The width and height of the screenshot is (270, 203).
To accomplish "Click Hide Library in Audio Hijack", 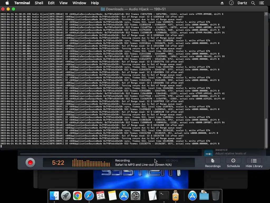I will [254, 163].
